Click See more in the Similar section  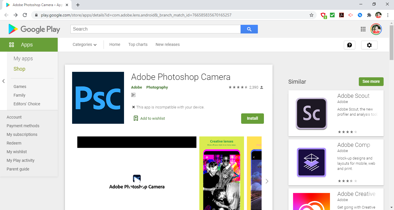coord(371,81)
